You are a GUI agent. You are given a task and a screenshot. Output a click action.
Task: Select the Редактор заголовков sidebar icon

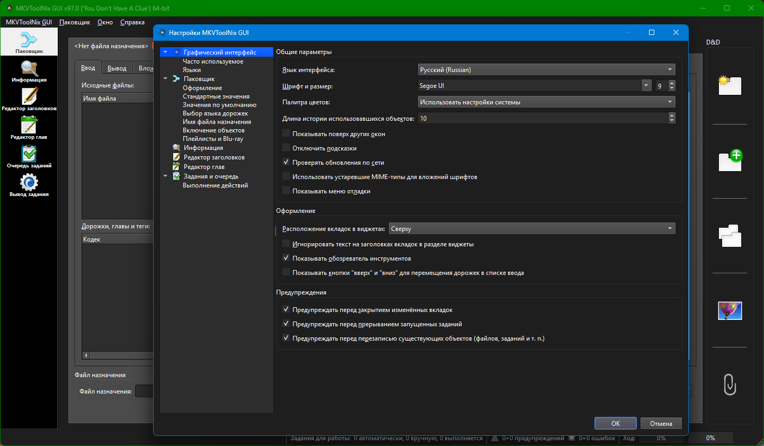pyautogui.click(x=29, y=100)
